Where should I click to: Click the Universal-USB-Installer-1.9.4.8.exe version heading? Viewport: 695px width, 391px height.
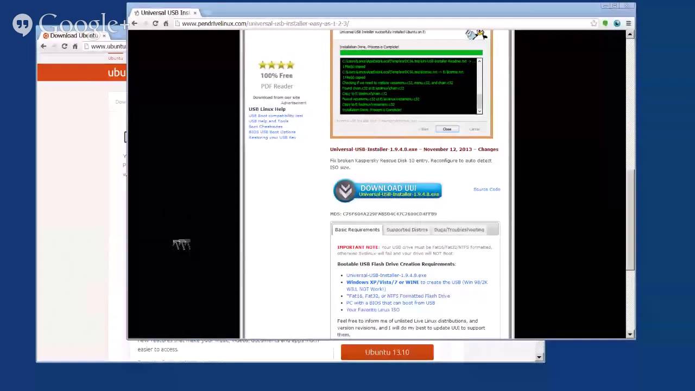click(374, 149)
